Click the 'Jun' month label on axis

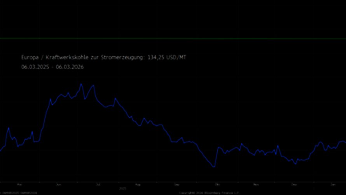[x=59, y=184]
